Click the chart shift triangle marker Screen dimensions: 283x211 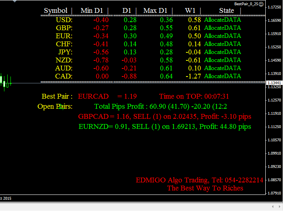tap(15, 1)
